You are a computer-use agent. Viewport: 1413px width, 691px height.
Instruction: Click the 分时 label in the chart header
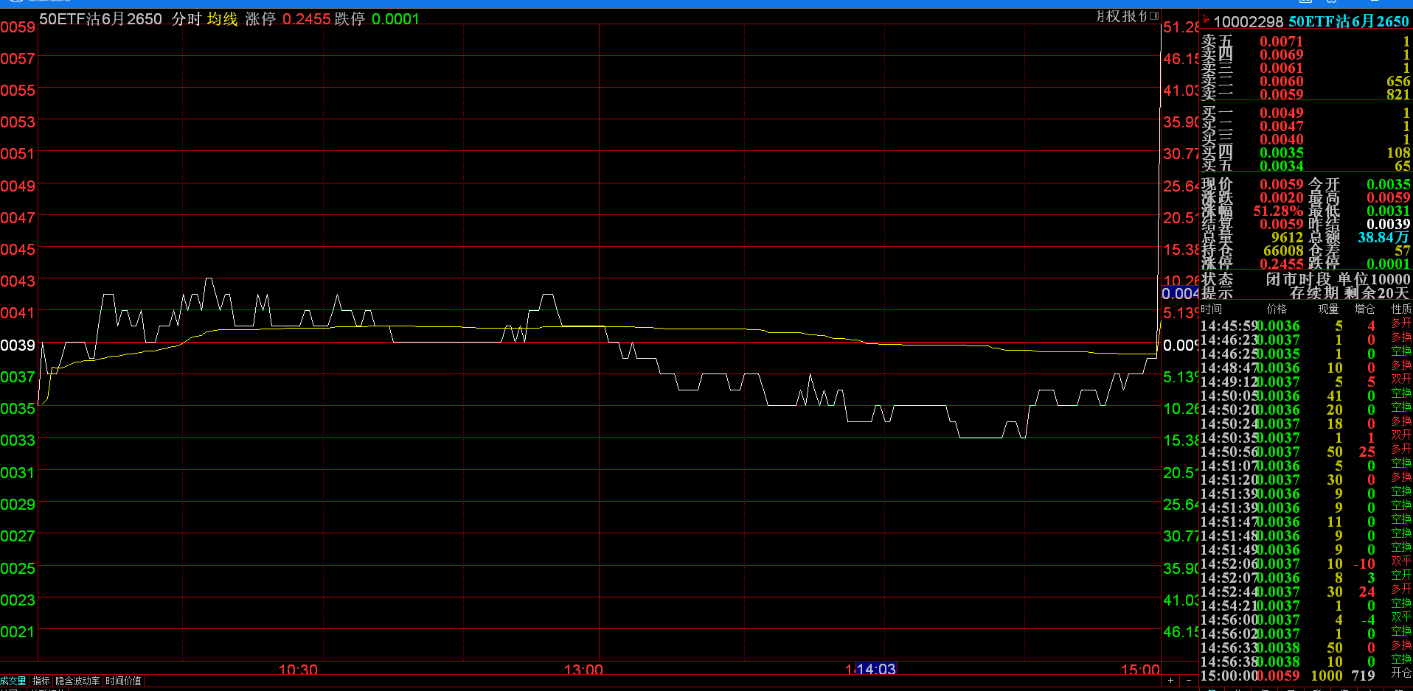click(187, 19)
